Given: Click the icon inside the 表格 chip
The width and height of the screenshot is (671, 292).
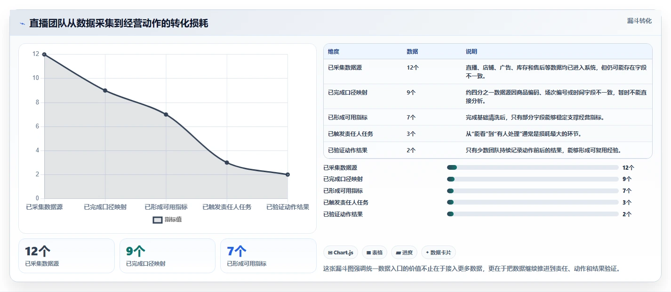Looking at the screenshot, I should 369,253.
